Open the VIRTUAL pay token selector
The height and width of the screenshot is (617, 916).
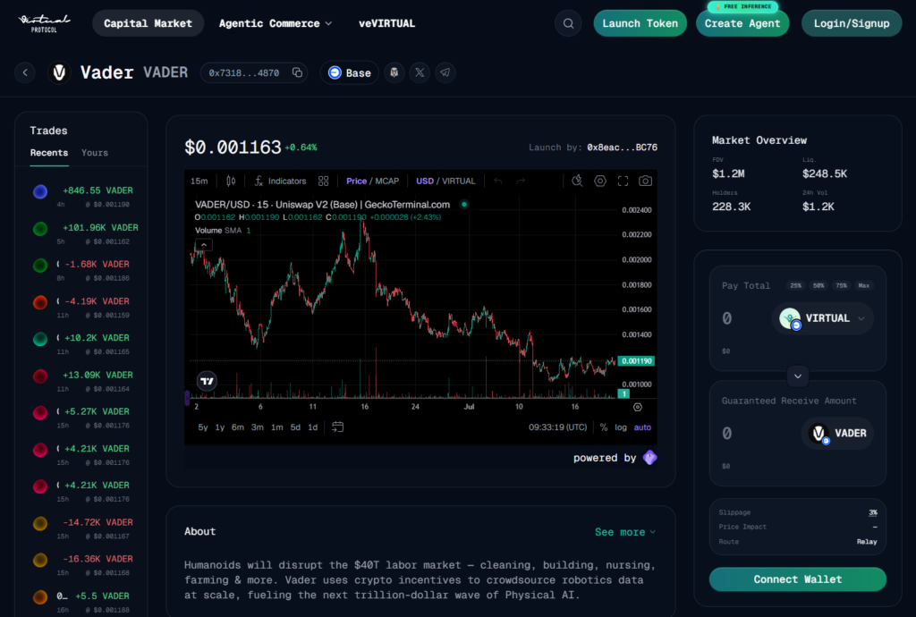[823, 318]
